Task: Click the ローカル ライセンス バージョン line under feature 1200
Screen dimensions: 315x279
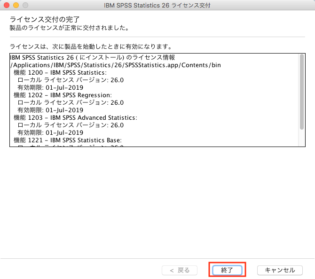Action: (x=71, y=80)
